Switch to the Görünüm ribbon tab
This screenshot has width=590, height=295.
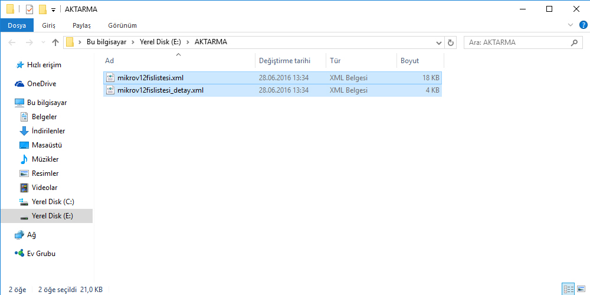(122, 25)
